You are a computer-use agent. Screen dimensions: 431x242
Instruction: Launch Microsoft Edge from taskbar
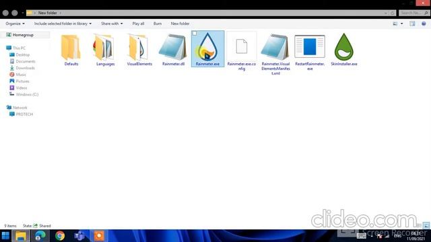[40, 236]
